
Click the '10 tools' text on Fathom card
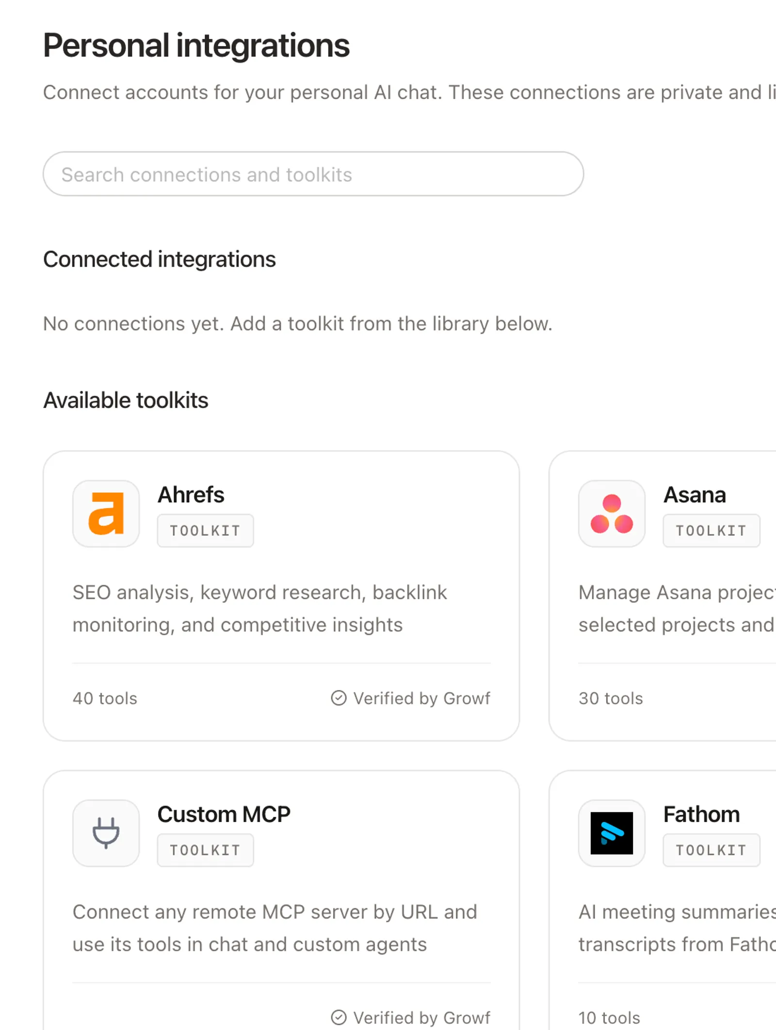pyautogui.click(x=609, y=1018)
